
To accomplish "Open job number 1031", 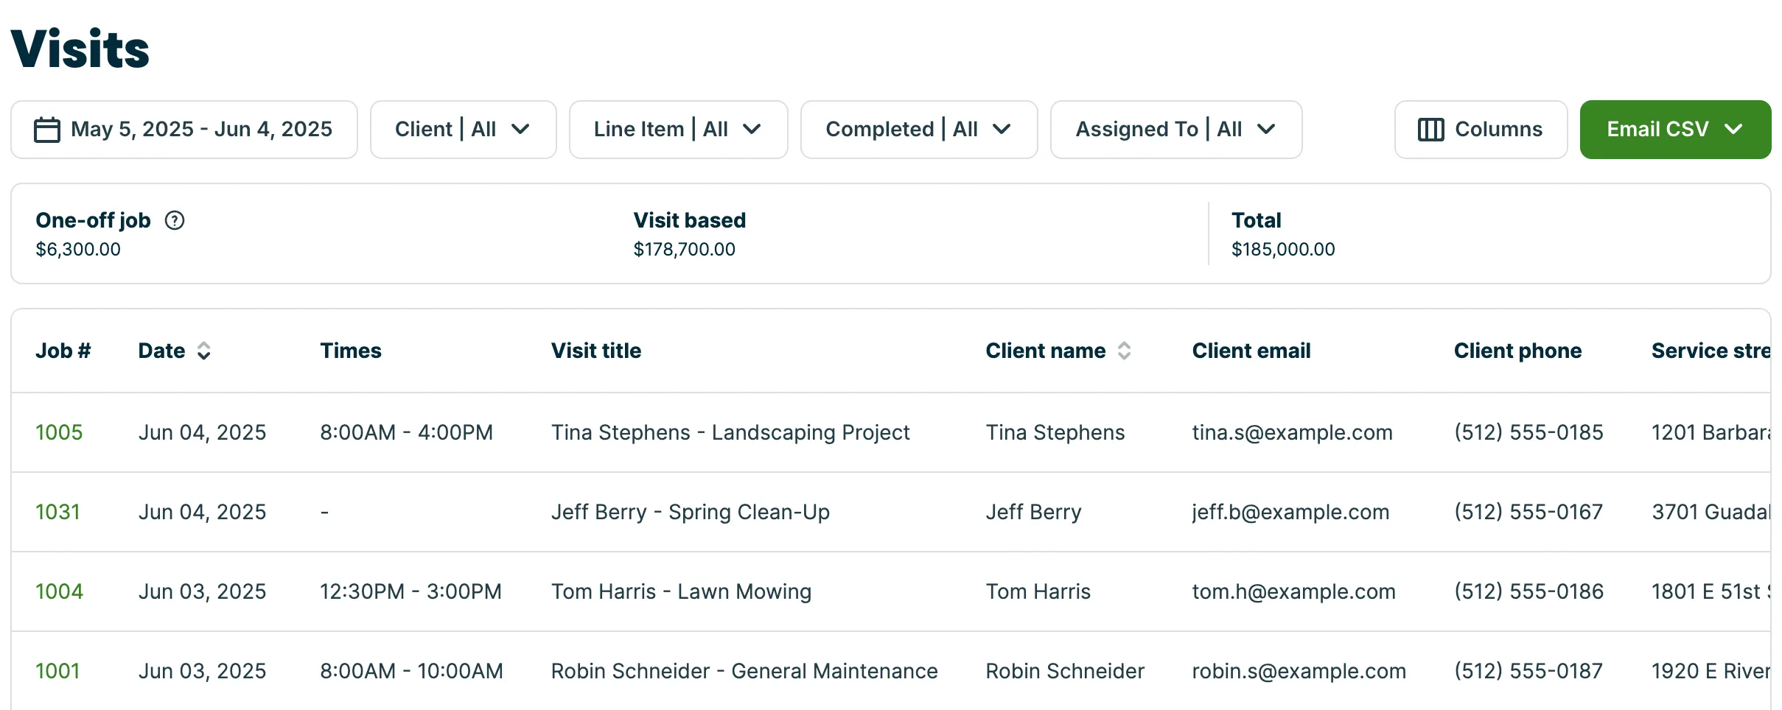I will click(57, 512).
